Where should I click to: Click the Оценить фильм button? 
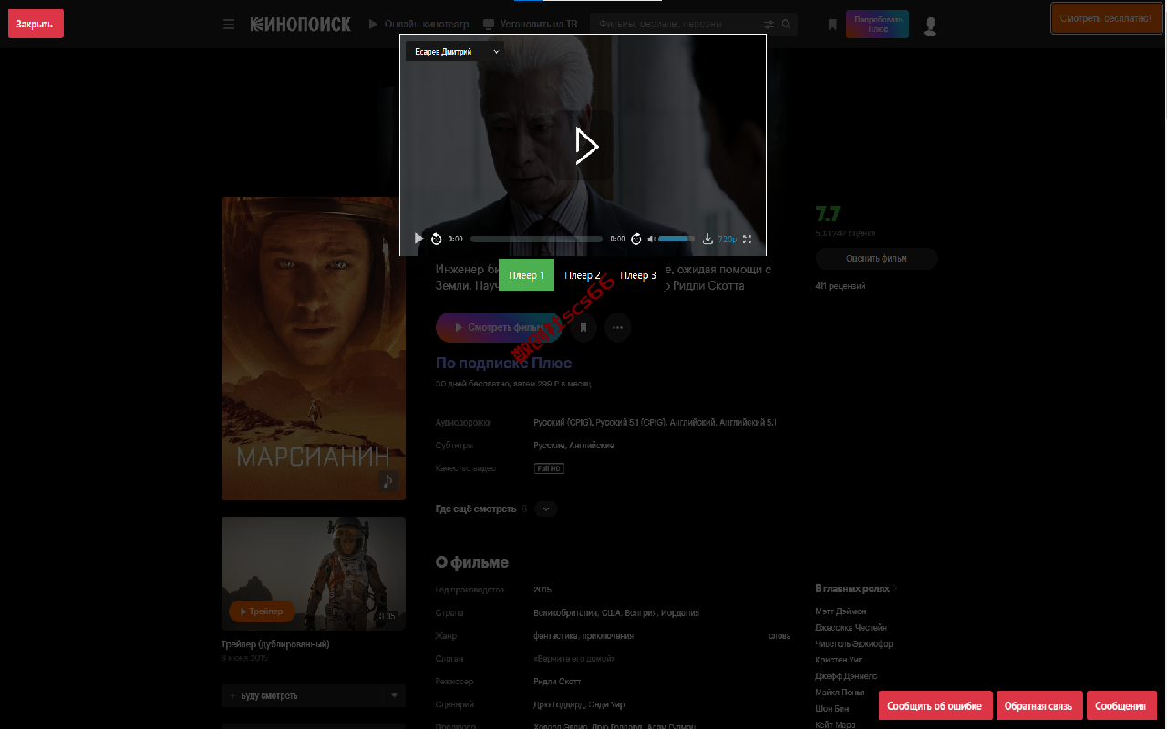pyautogui.click(x=876, y=259)
